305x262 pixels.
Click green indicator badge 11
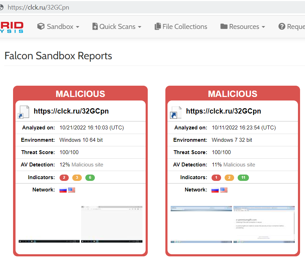point(243,177)
